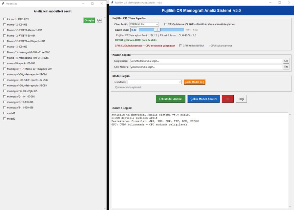Viewport: 294px width, 210px height.
Task: Check the mamografi3-11-130-096 checkbox
Action: point(4,102)
